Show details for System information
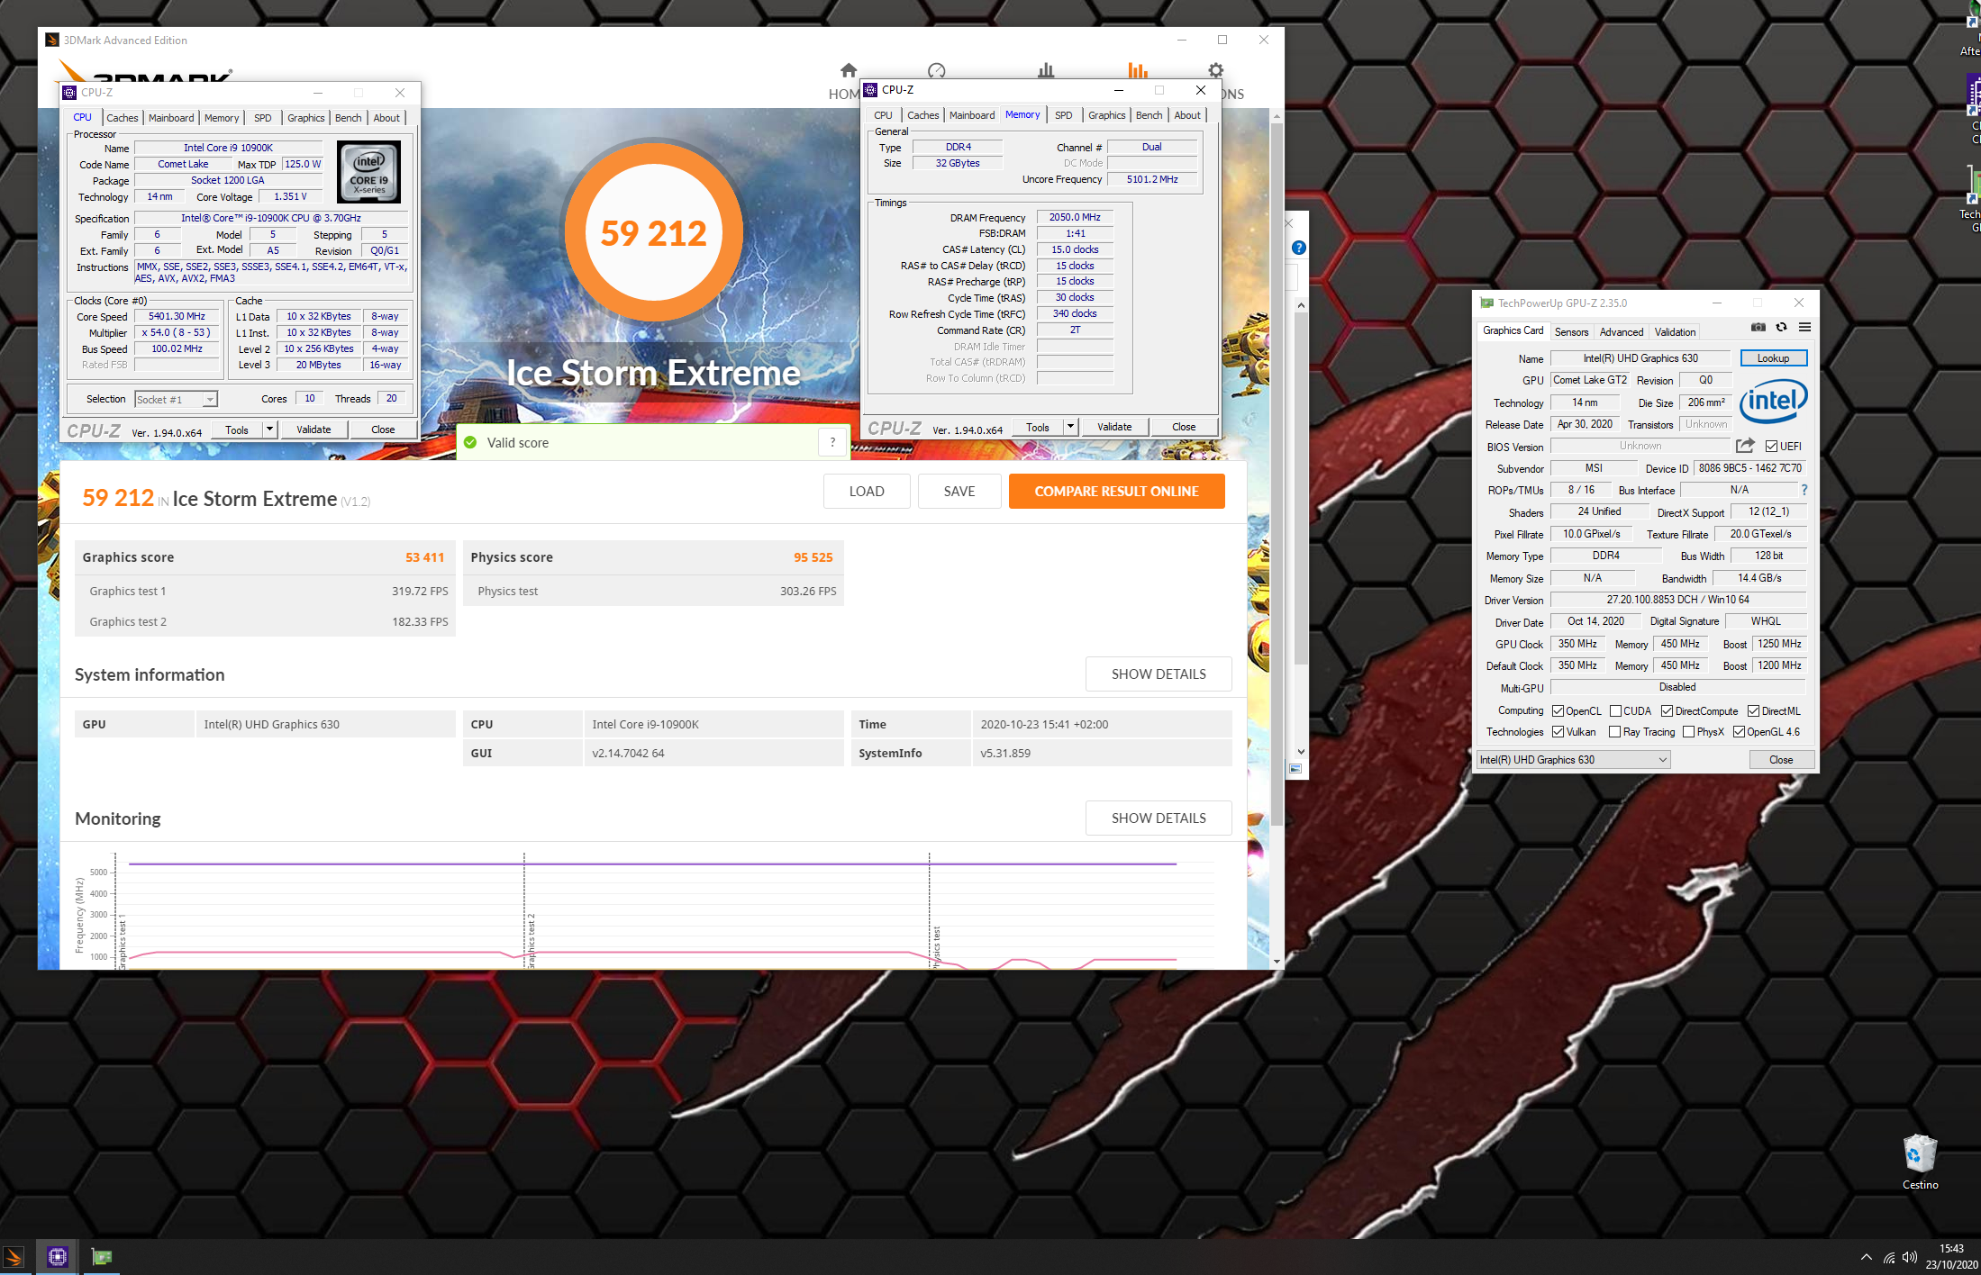 [x=1159, y=674]
